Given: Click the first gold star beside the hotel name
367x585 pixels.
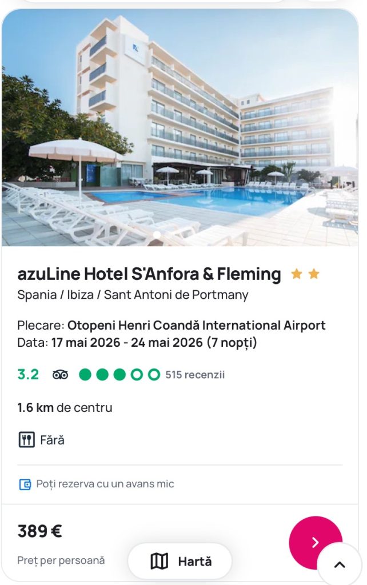Looking at the screenshot, I should click(296, 274).
